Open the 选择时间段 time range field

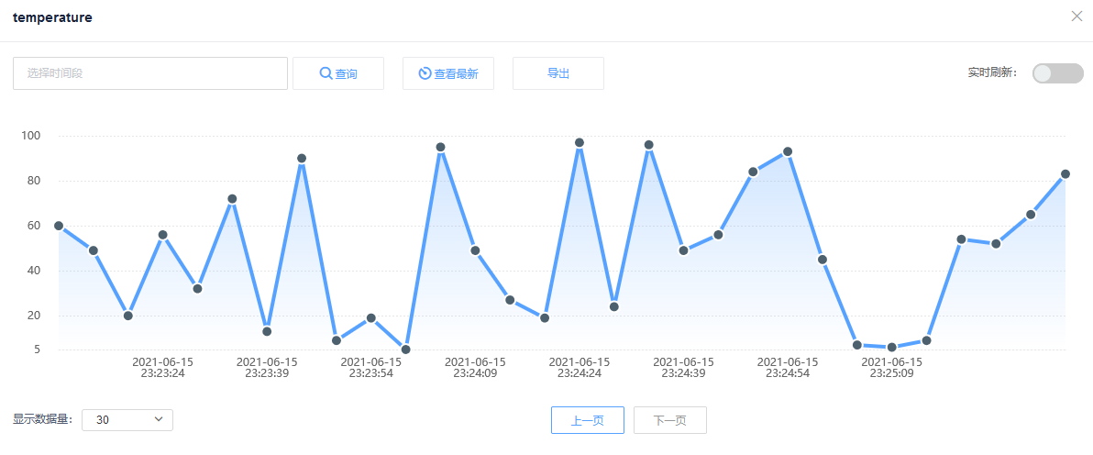coord(150,73)
